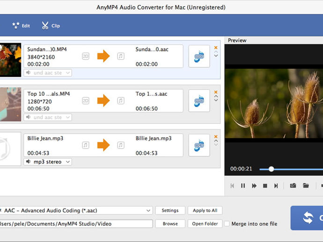
Task: Move Top 10 row up
Action: click(x=216, y=96)
